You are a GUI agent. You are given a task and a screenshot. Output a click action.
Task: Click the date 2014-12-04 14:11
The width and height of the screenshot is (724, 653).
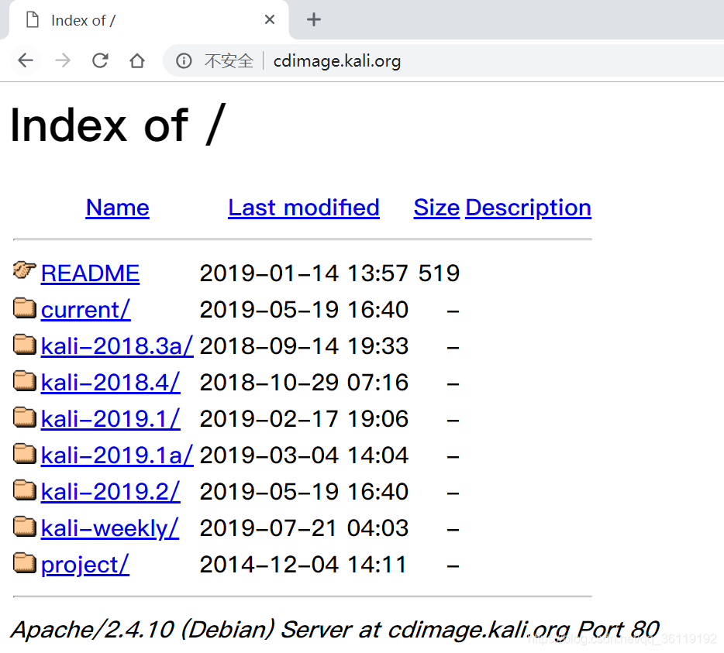[303, 565]
